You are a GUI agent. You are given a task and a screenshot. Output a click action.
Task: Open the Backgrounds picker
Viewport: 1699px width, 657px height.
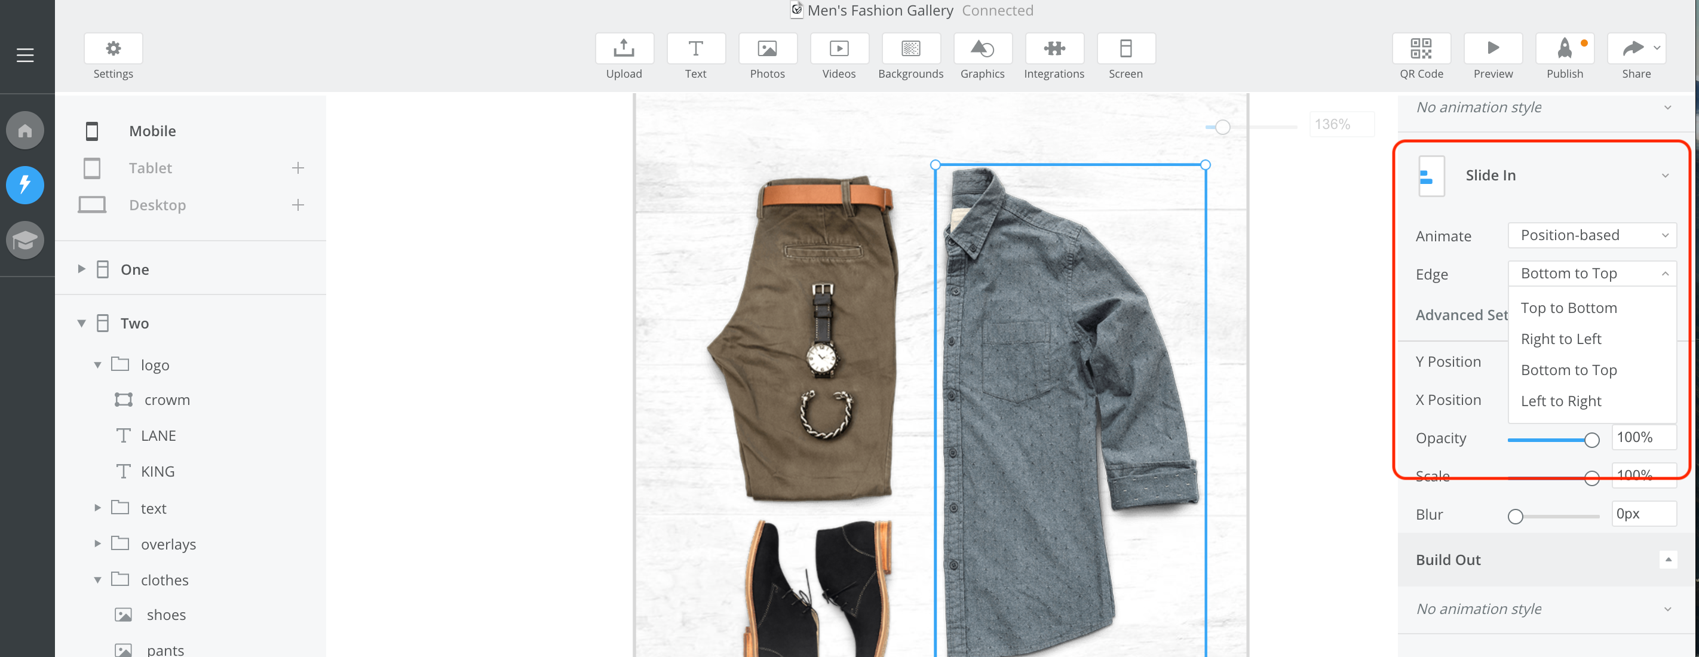coord(910,49)
